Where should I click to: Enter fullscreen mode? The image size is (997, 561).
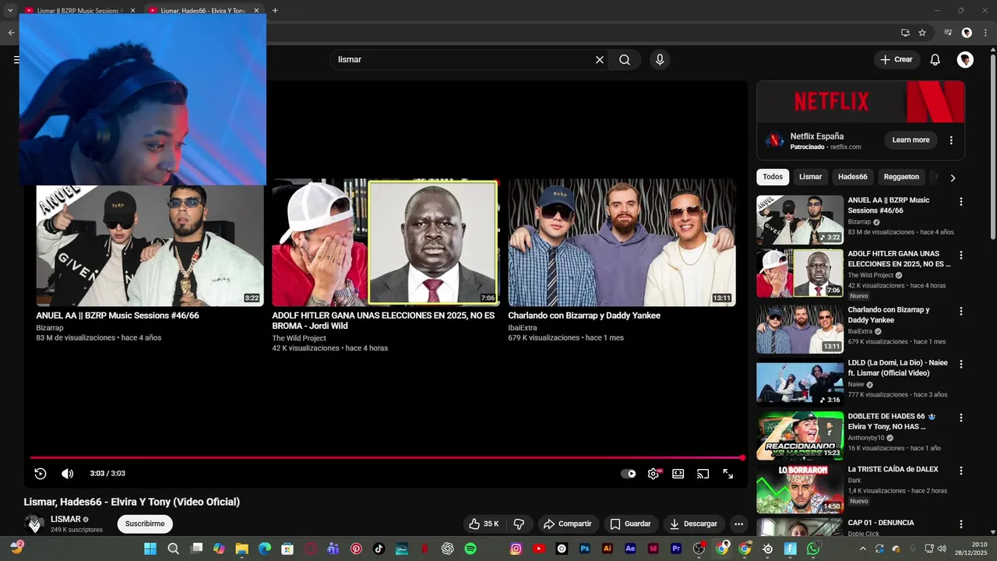pyautogui.click(x=728, y=474)
